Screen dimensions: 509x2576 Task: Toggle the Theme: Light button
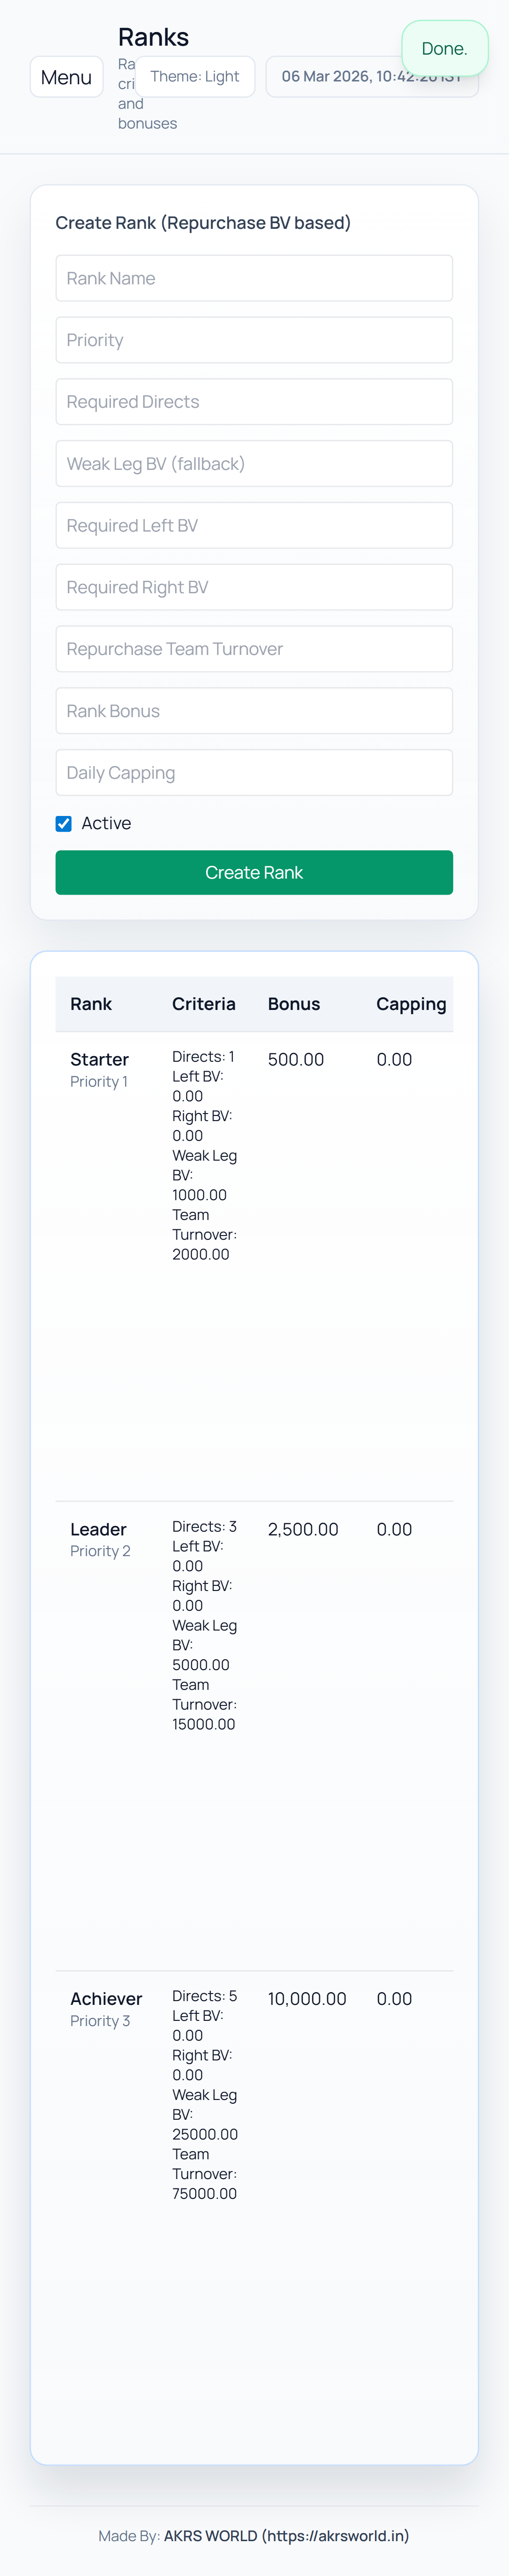click(195, 77)
